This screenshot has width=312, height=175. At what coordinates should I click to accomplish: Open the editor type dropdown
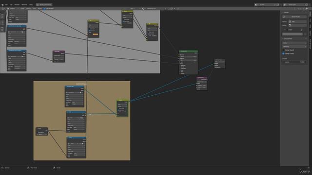point(3,9)
